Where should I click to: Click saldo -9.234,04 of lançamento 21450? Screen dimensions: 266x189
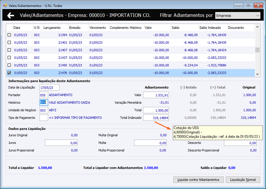tap(191, 65)
